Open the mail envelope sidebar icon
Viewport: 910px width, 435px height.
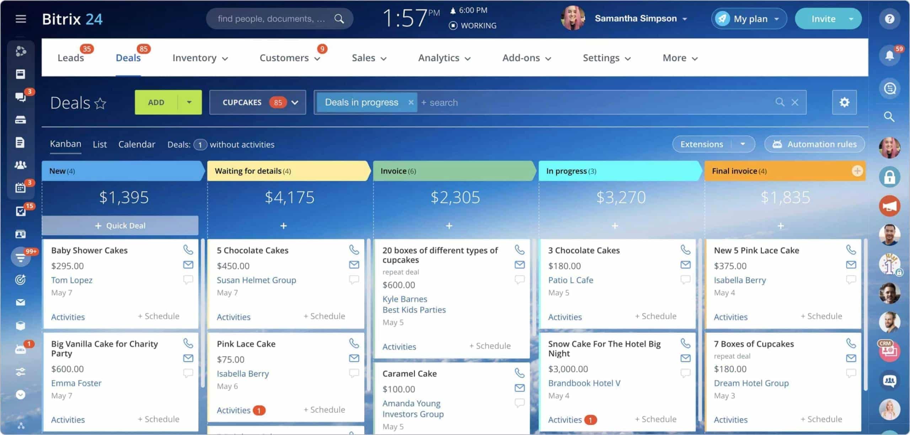[x=21, y=302]
